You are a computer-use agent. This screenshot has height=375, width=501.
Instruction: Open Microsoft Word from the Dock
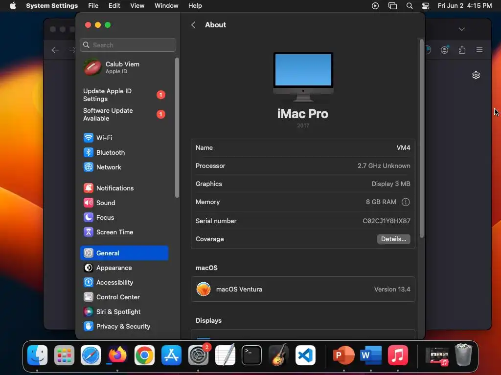(x=371, y=355)
